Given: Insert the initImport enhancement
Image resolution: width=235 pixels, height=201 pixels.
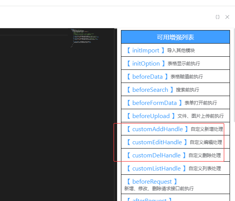Looking at the screenshot, I should tap(146, 51).
